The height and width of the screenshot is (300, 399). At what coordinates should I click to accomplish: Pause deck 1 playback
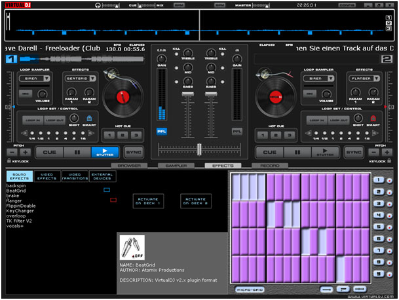77,152
